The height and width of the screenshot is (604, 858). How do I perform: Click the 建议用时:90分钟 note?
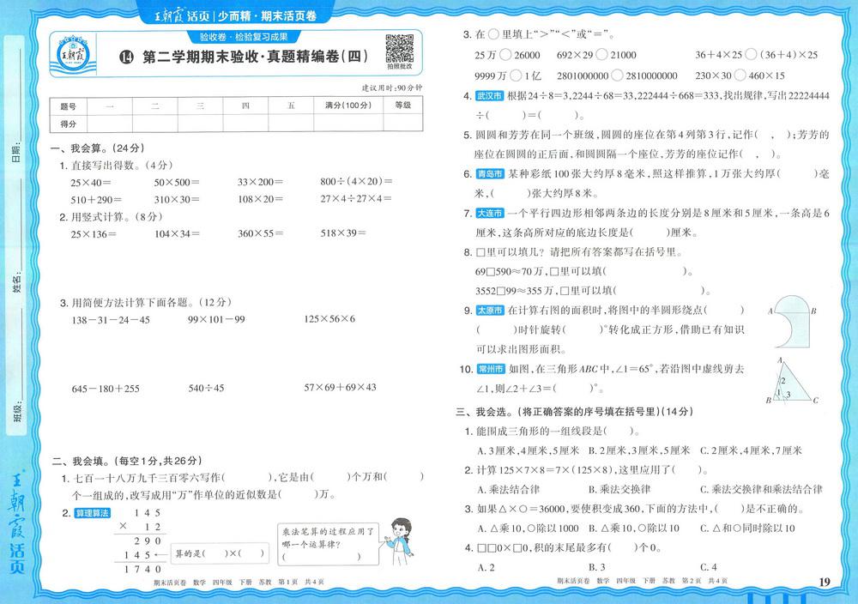[x=392, y=88]
